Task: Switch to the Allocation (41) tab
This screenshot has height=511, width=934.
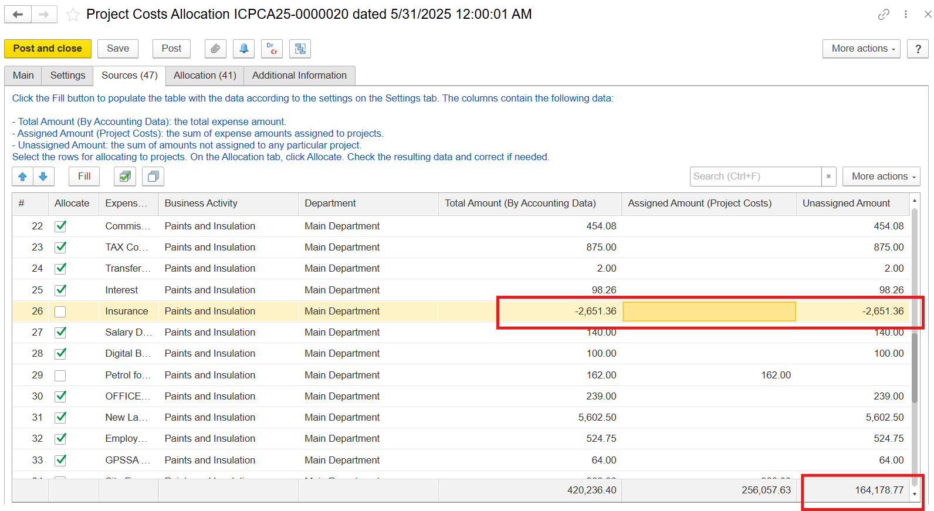Action: 205,76
